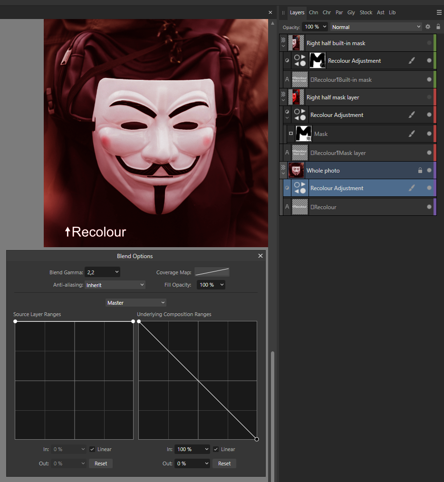Open blend ranges gear icon in Layers panel
Image resolution: width=444 pixels, height=482 pixels.
428,27
